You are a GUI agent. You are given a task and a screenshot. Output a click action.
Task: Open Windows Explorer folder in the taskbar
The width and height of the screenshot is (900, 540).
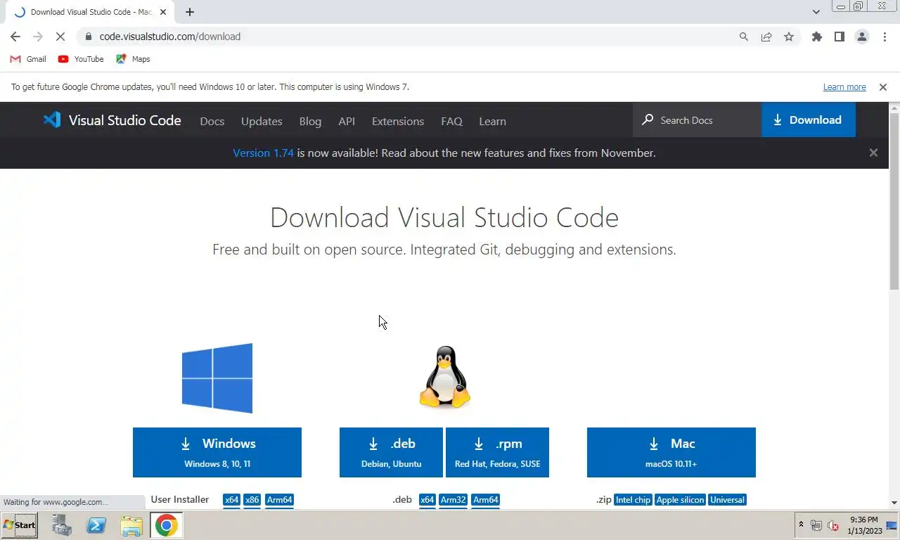click(131, 525)
